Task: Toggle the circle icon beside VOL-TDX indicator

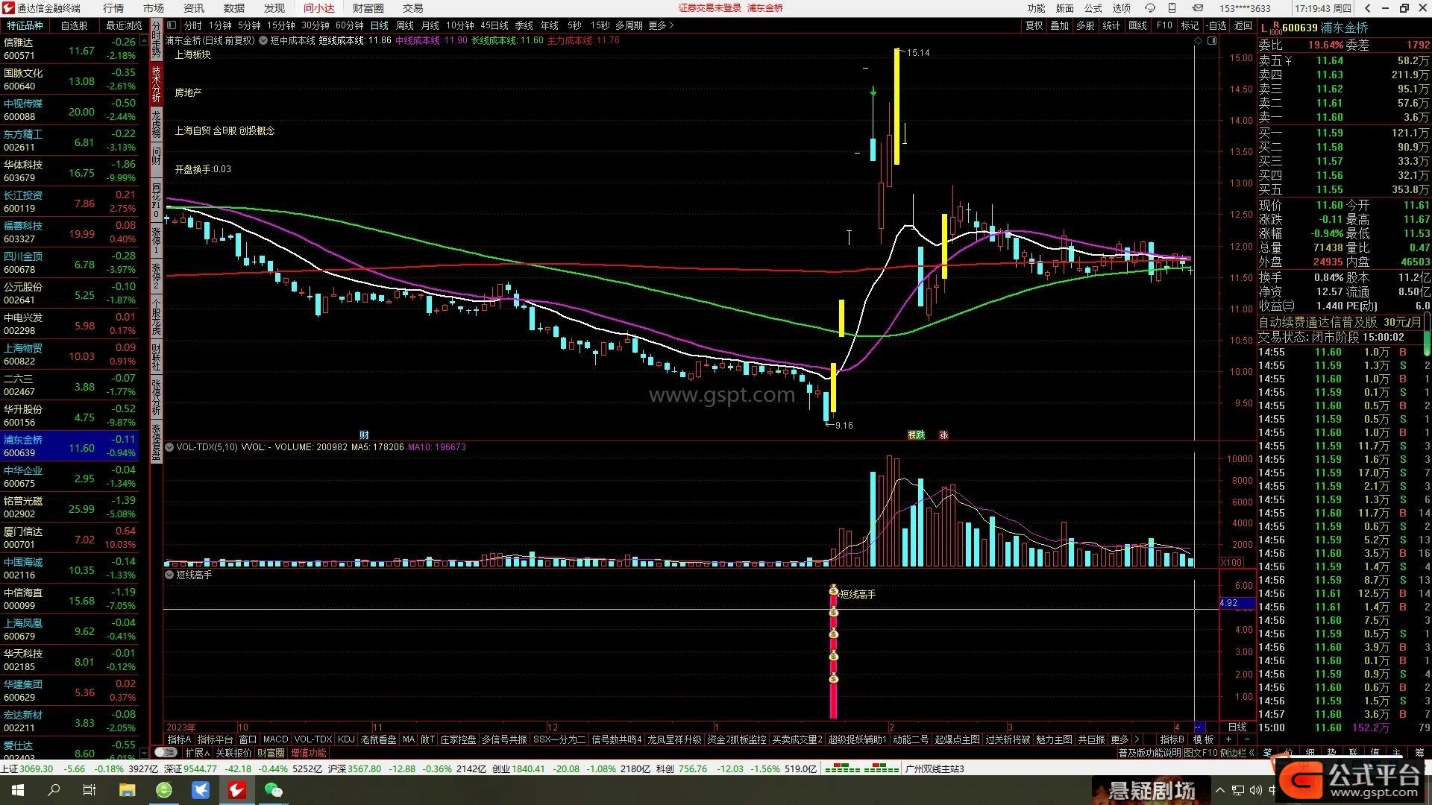Action: tap(169, 447)
